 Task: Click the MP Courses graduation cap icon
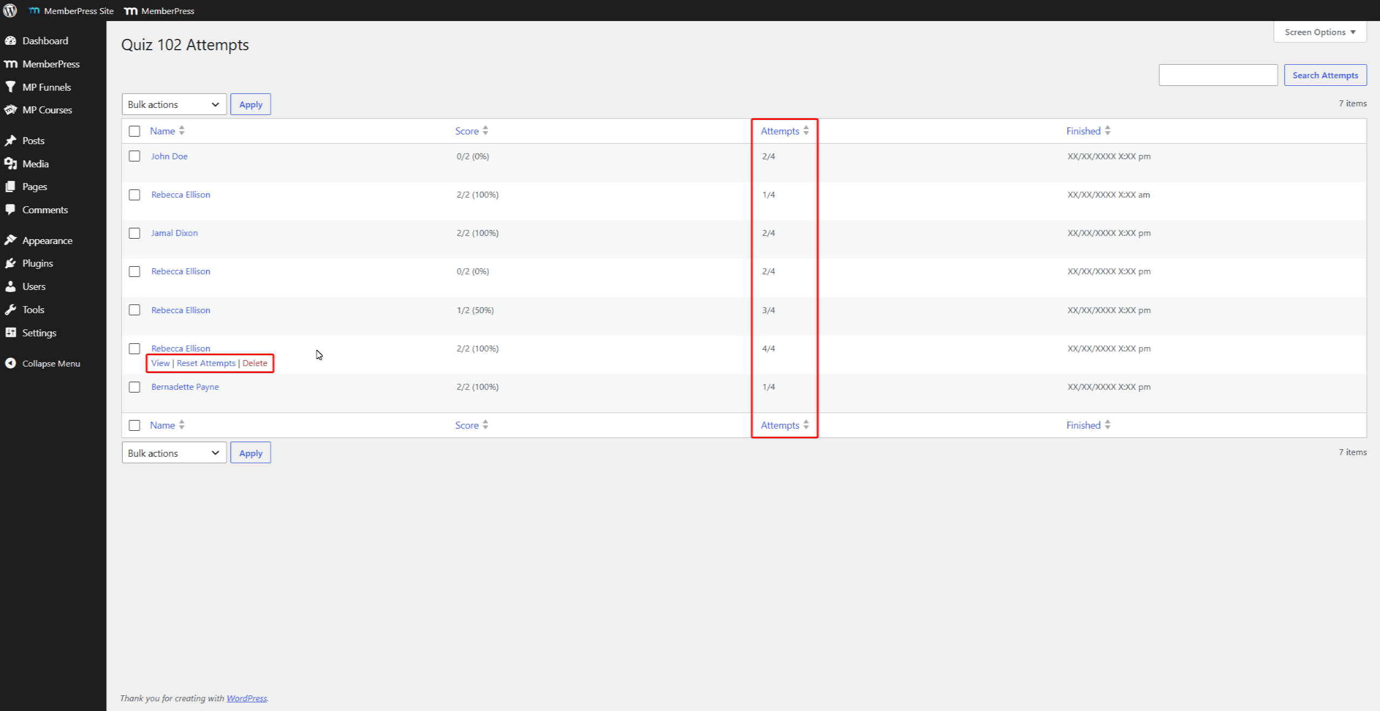11,110
